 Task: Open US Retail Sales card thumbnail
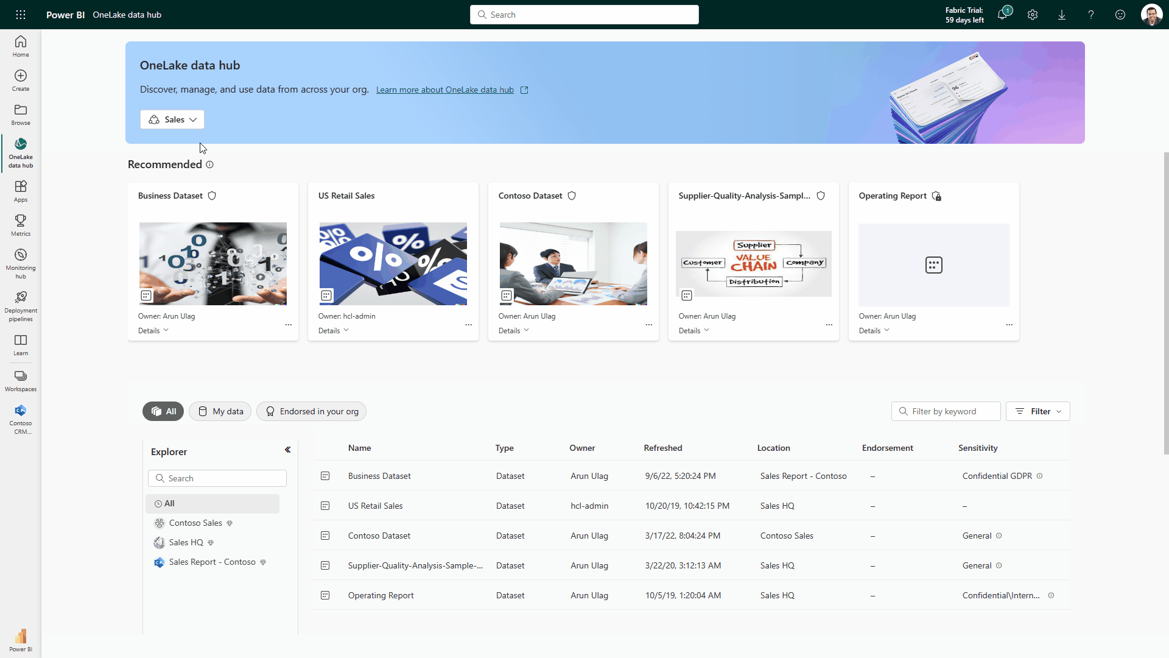(x=393, y=264)
